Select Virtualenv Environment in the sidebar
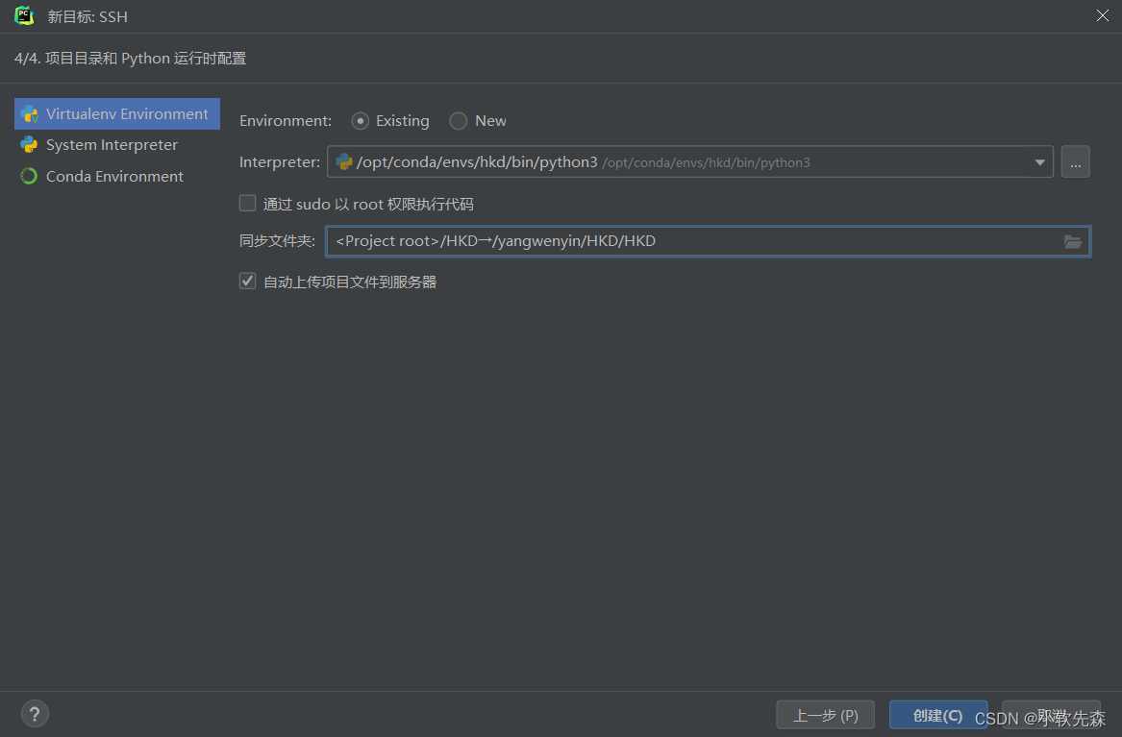The height and width of the screenshot is (737, 1122). coord(126,114)
